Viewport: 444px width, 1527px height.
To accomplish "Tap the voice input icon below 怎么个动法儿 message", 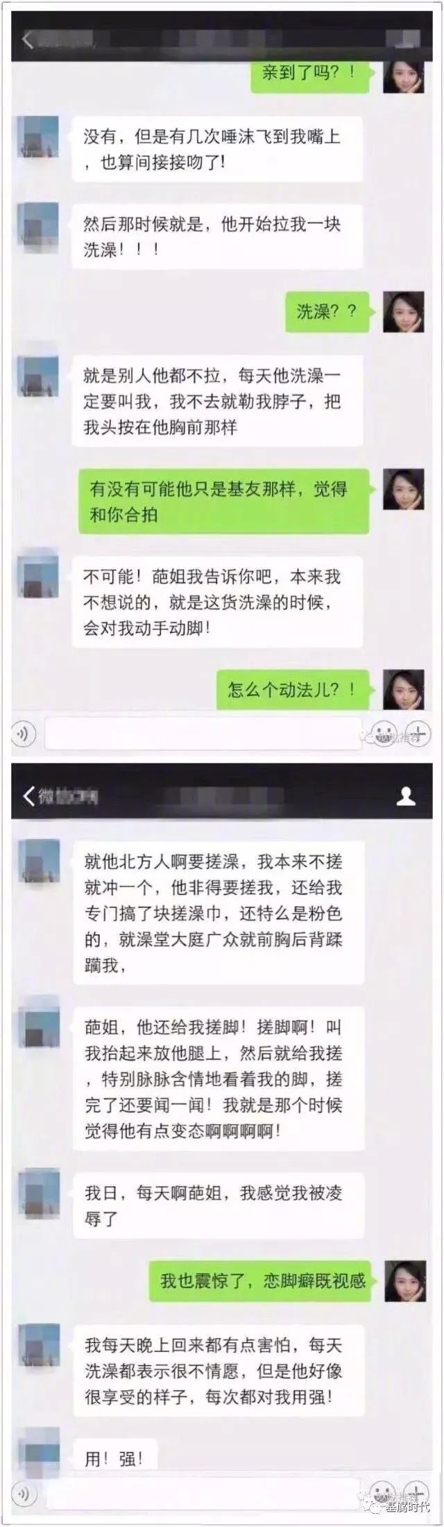I will coord(24,734).
